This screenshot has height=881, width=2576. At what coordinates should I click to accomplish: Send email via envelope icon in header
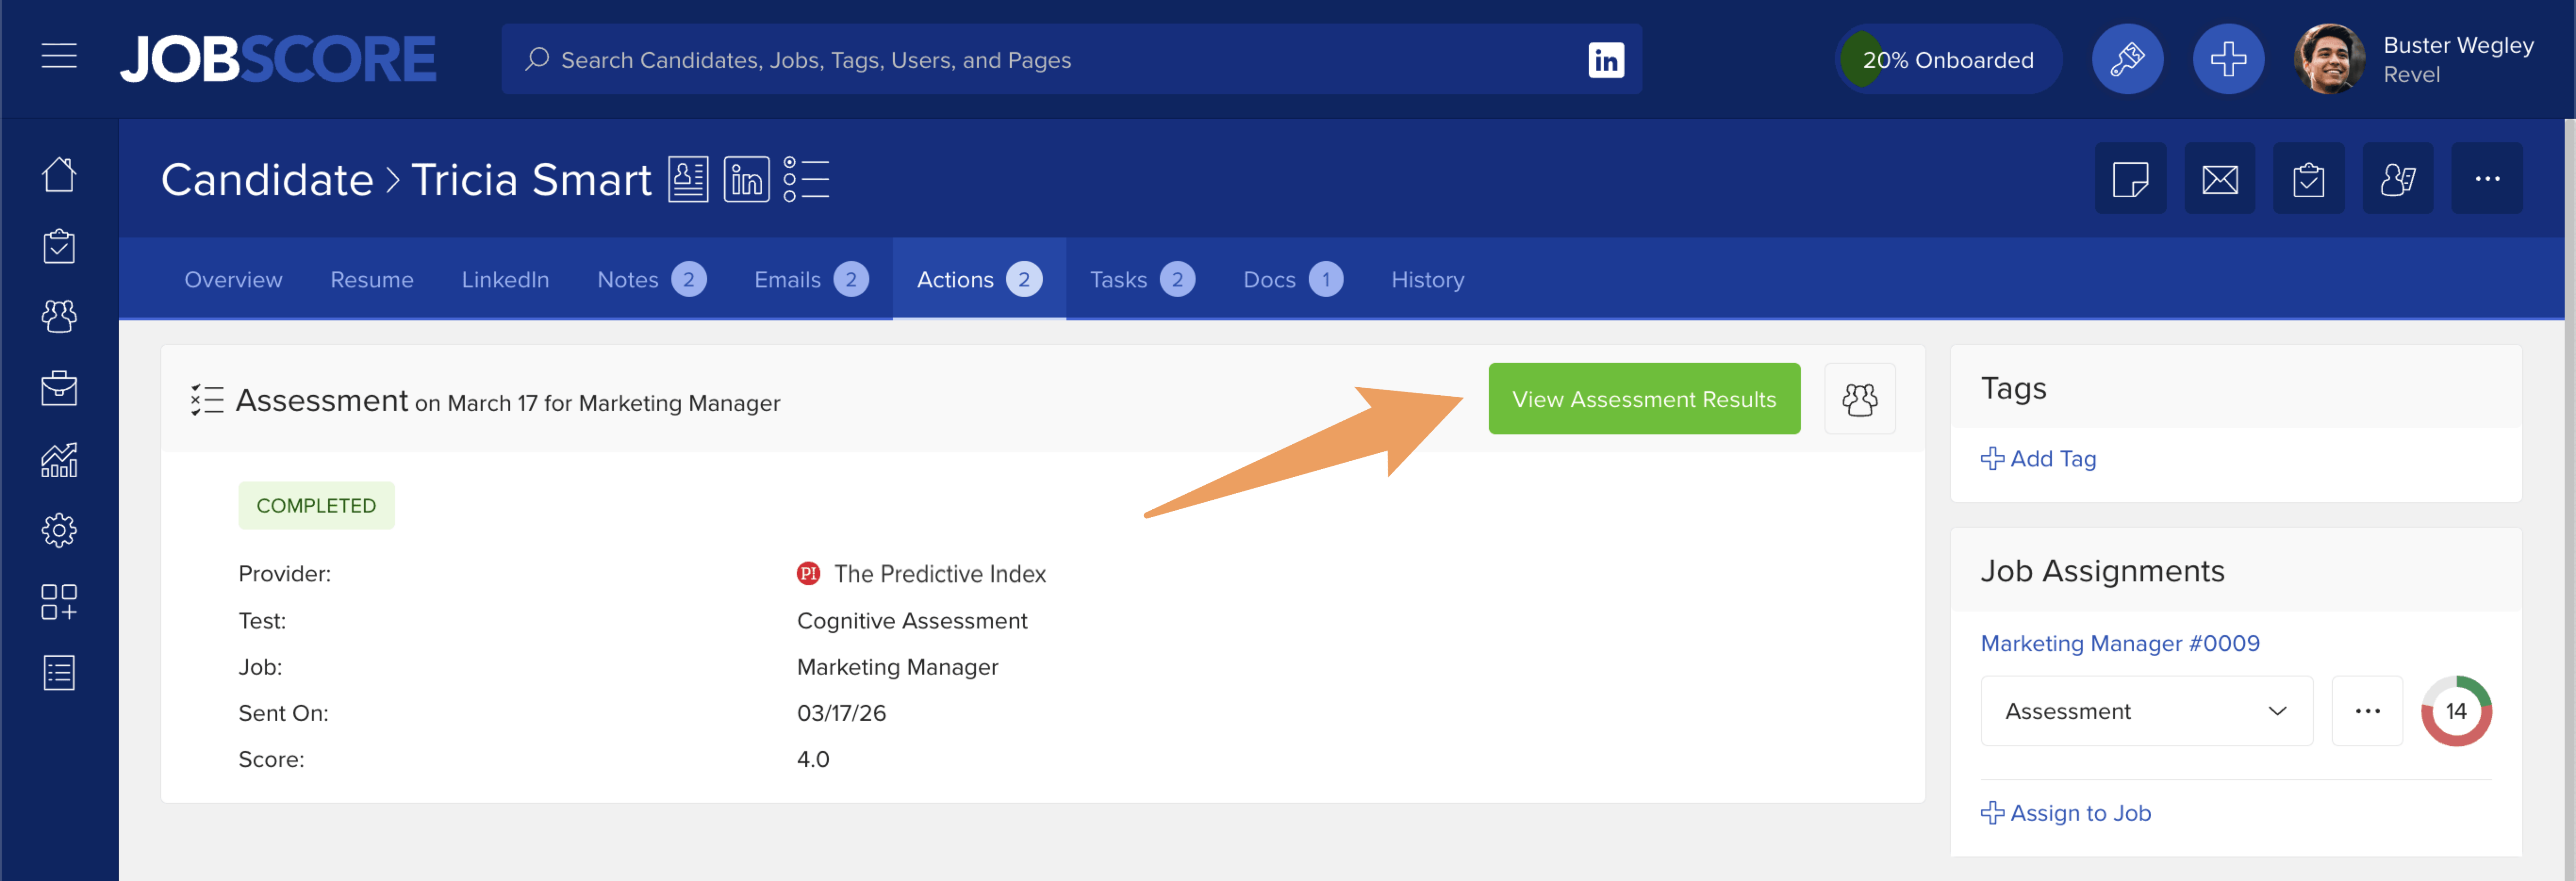click(2219, 179)
